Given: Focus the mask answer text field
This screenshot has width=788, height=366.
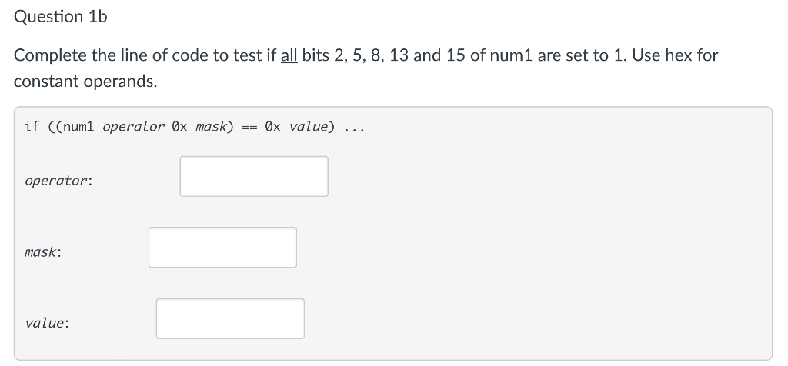Looking at the screenshot, I should (x=222, y=248).
